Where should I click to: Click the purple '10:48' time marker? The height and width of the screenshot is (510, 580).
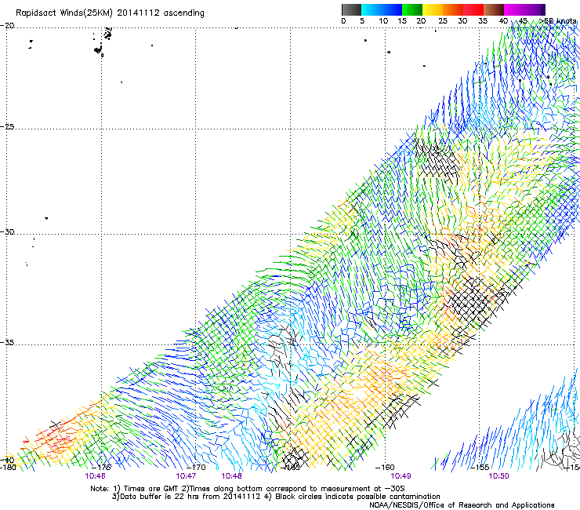tap(231, 476)
